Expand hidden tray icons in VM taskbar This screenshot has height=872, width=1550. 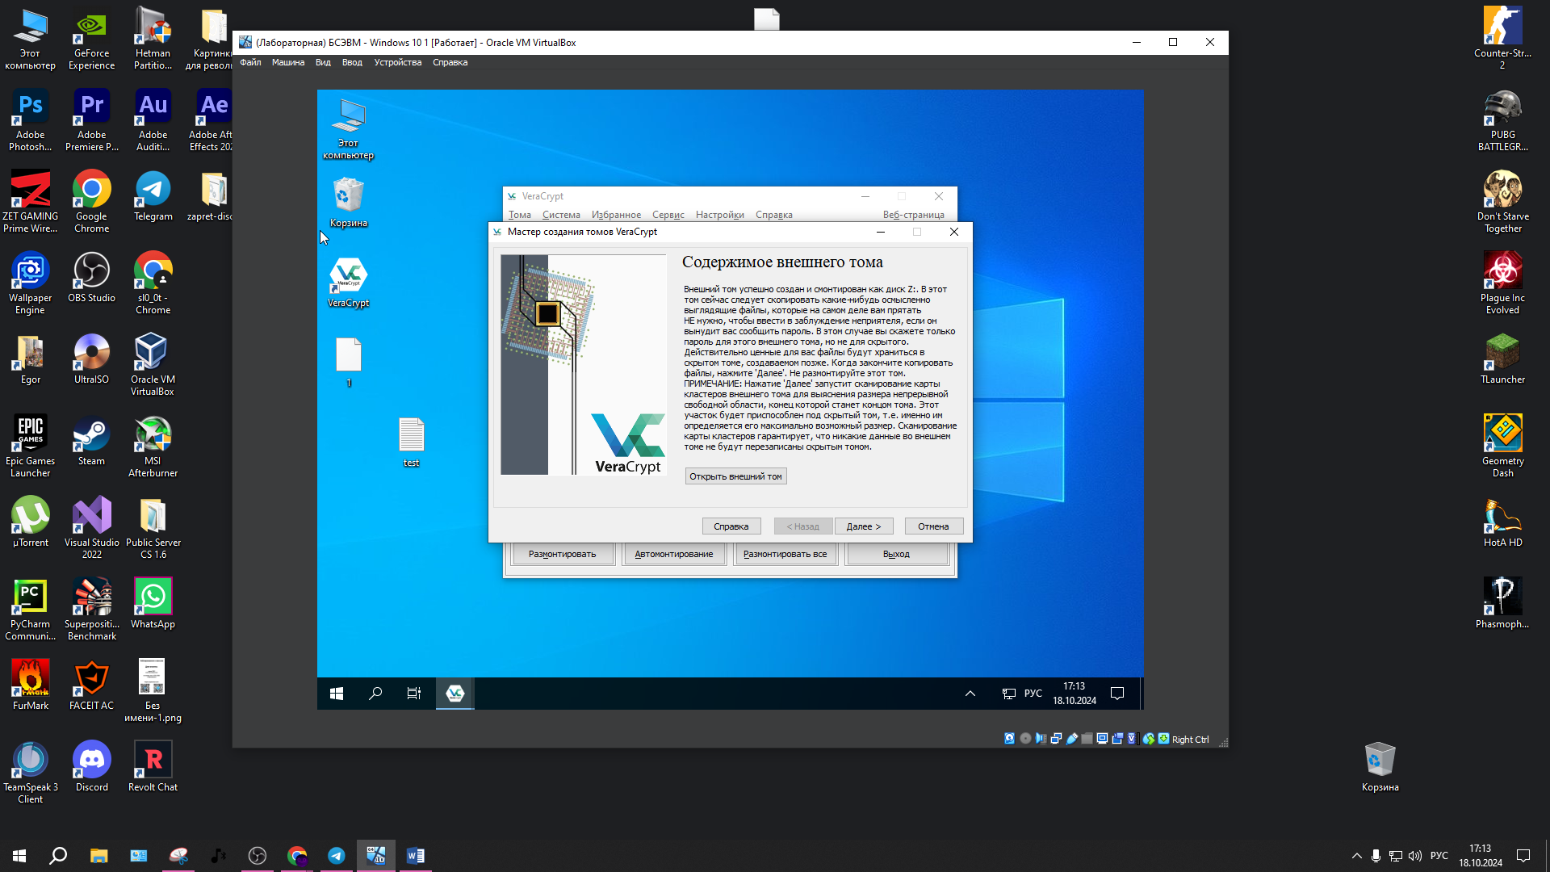pos(970,694)
